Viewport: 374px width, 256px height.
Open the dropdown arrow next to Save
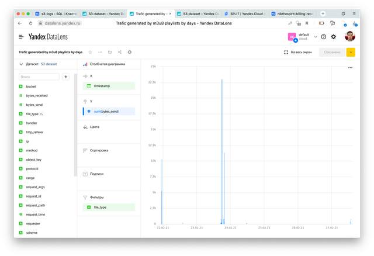[351, 52]
